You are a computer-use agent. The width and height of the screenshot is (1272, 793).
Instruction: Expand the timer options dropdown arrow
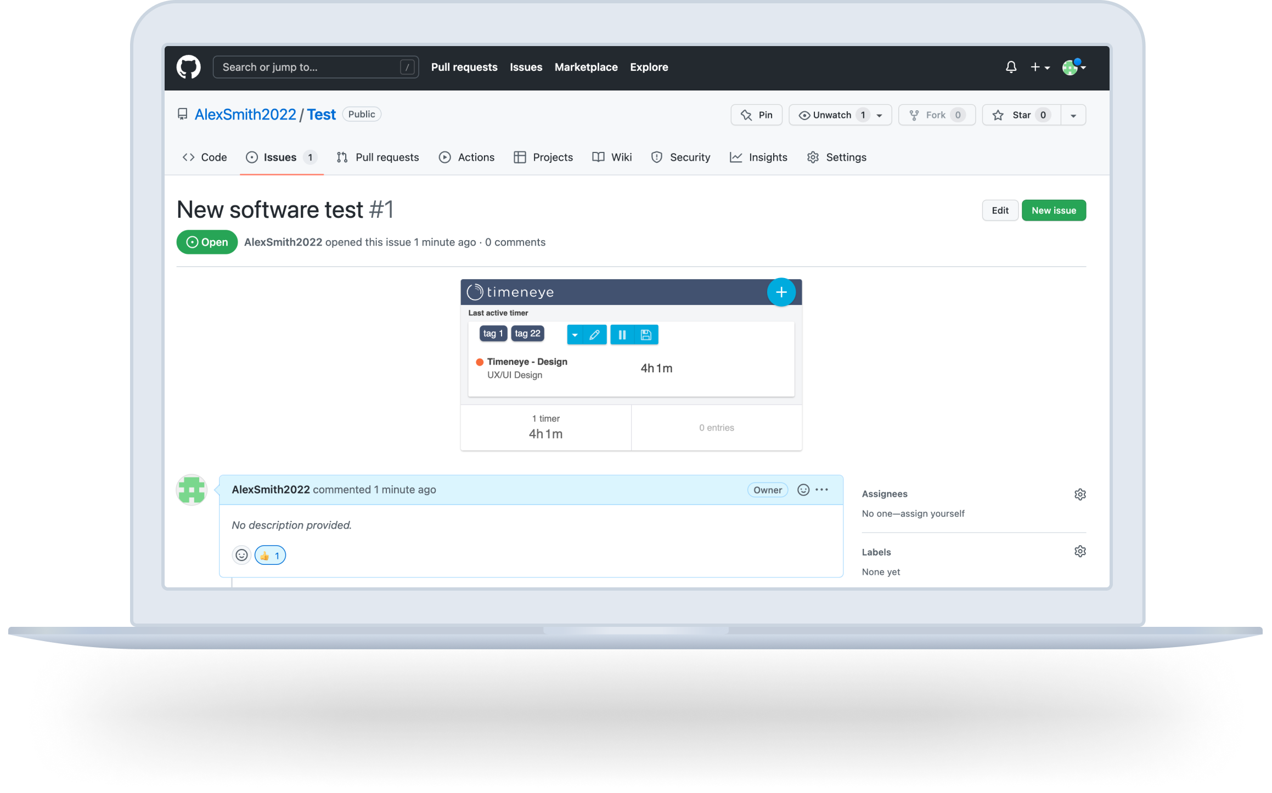tap(575, 334)
